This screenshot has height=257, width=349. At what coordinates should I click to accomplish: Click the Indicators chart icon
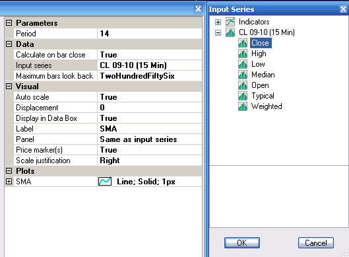pyautogui.click(x=230, y=22)
